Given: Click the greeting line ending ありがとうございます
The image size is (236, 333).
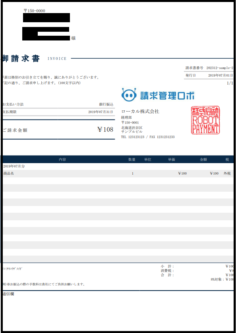Looking at the screenshot, I should [51, 77].
